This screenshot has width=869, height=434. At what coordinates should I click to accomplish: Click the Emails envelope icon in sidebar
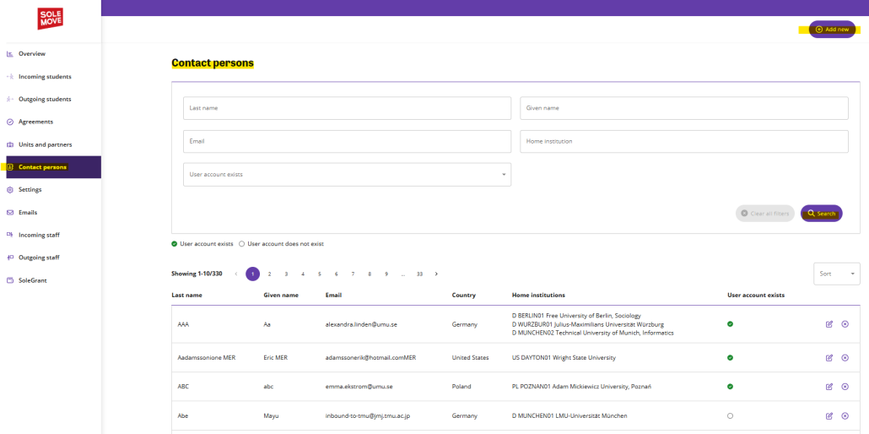point(9,213)
